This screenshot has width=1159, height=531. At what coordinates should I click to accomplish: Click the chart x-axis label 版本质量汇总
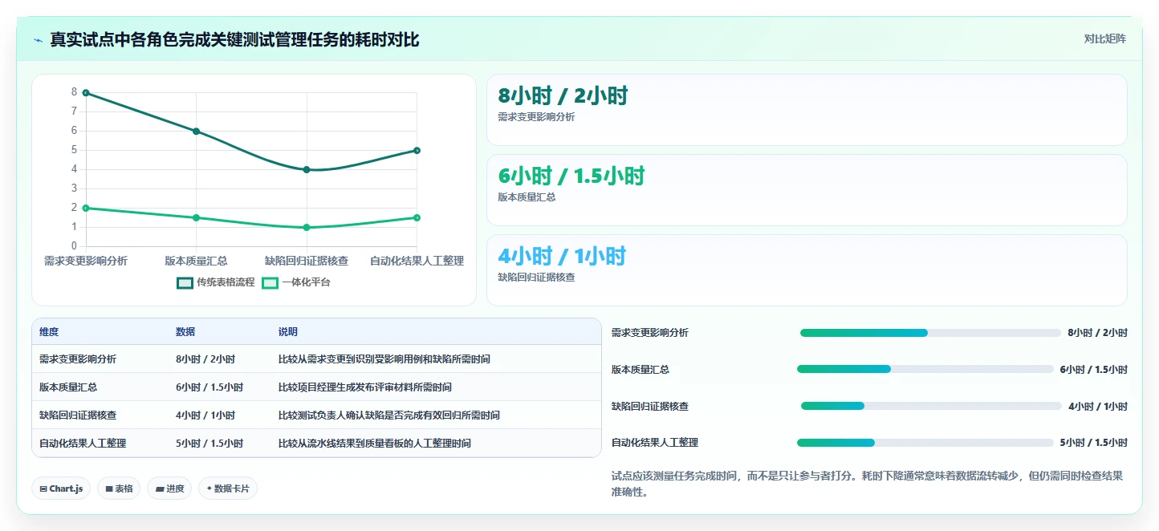point(196,261)
